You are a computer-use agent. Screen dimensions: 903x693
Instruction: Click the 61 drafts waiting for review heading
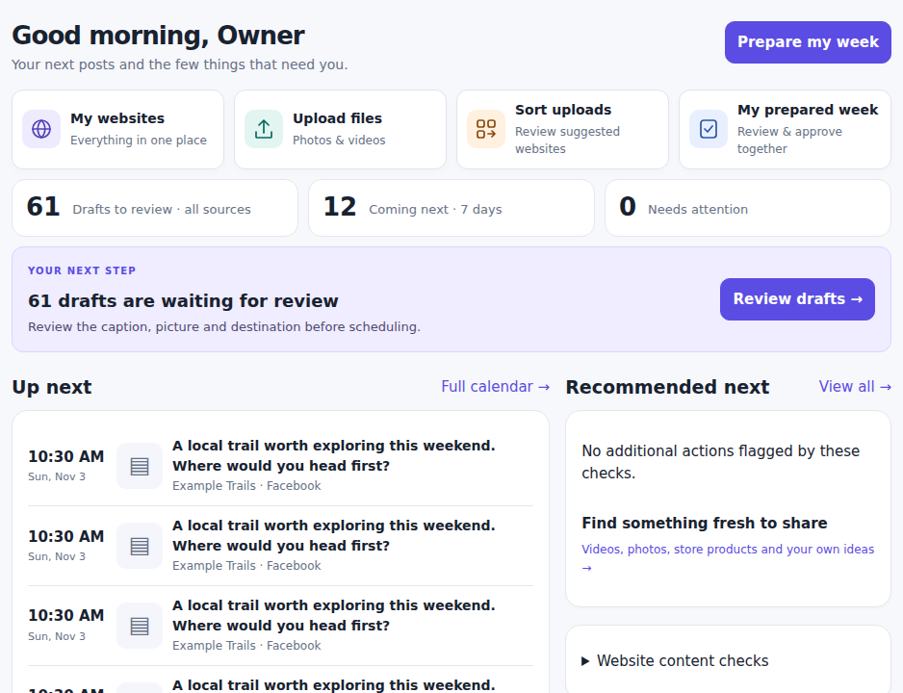(183, 301)
